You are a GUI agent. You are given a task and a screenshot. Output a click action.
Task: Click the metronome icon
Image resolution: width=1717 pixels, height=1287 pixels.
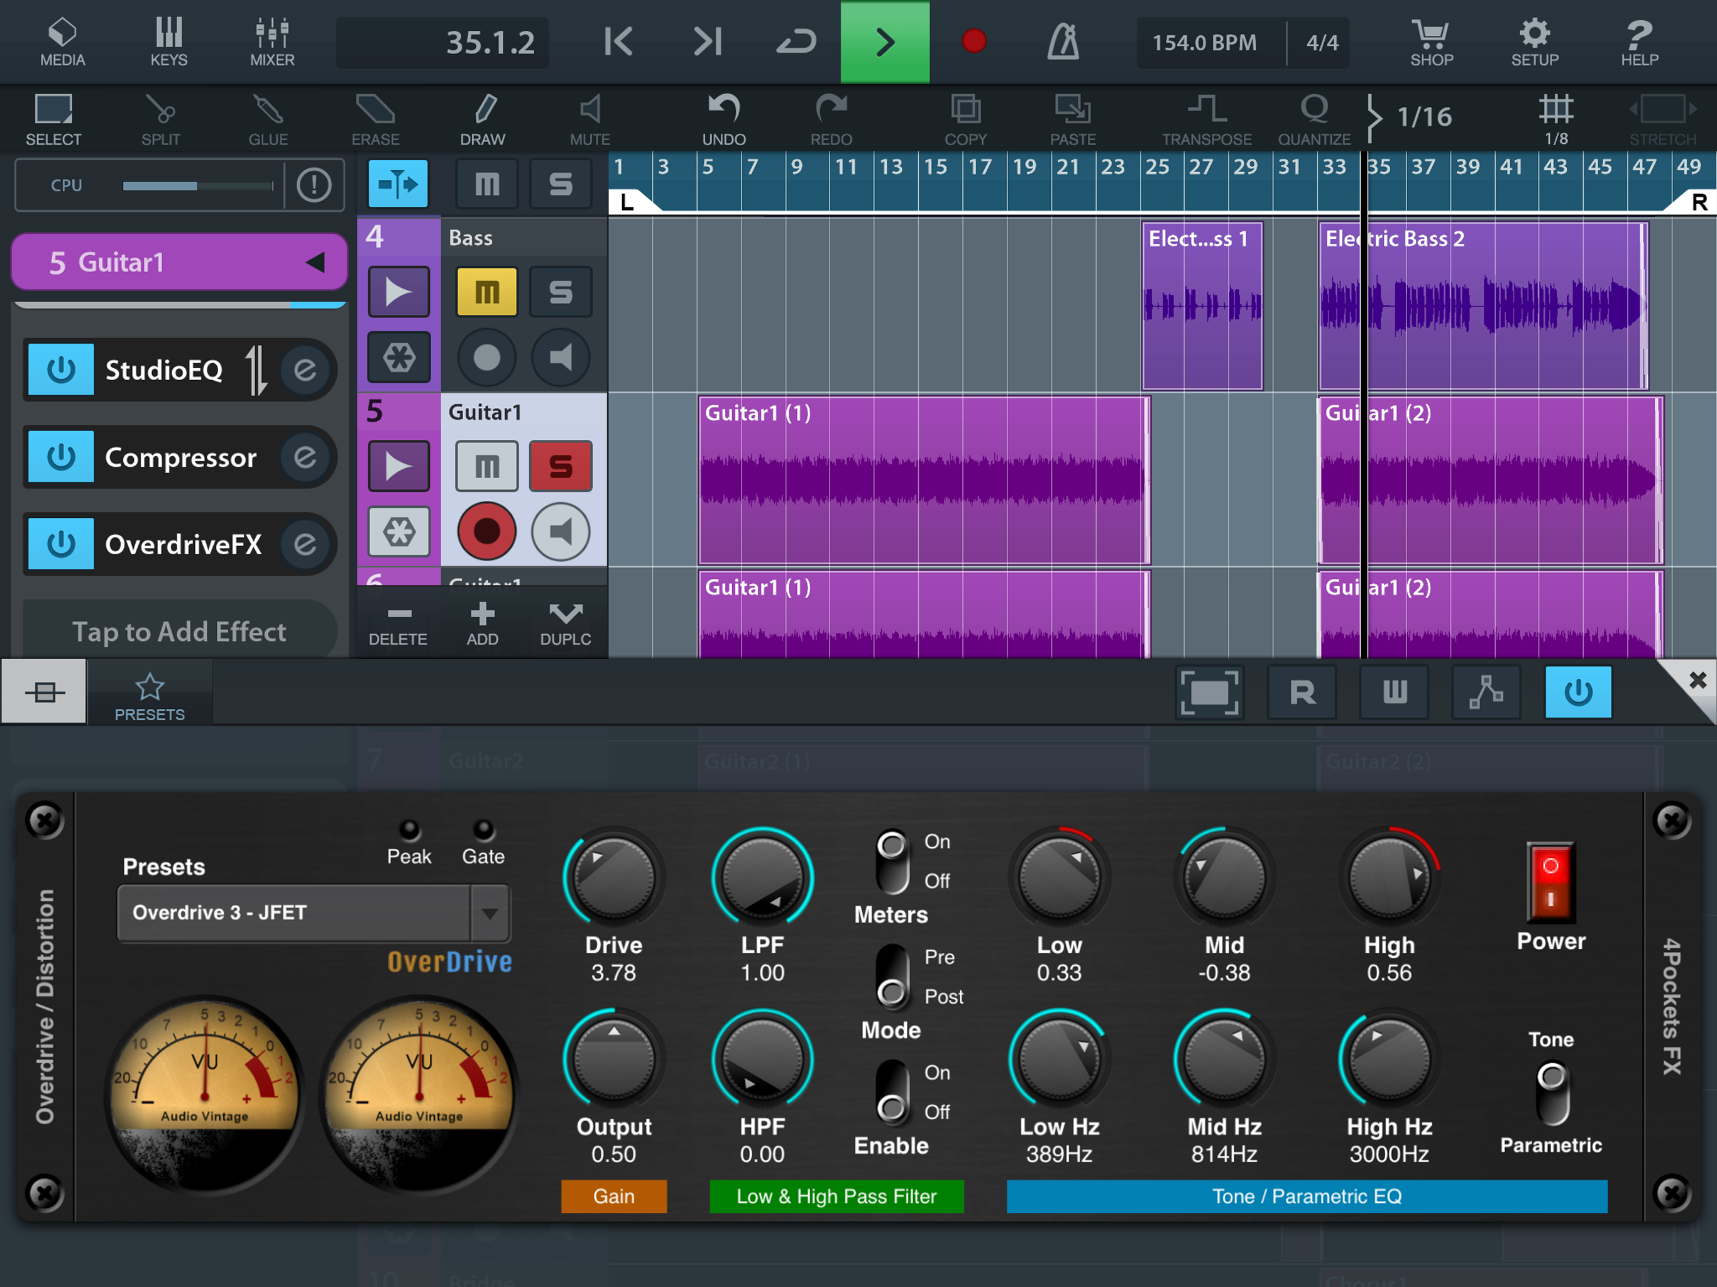pyautogui.click(x=1063, y=42)
